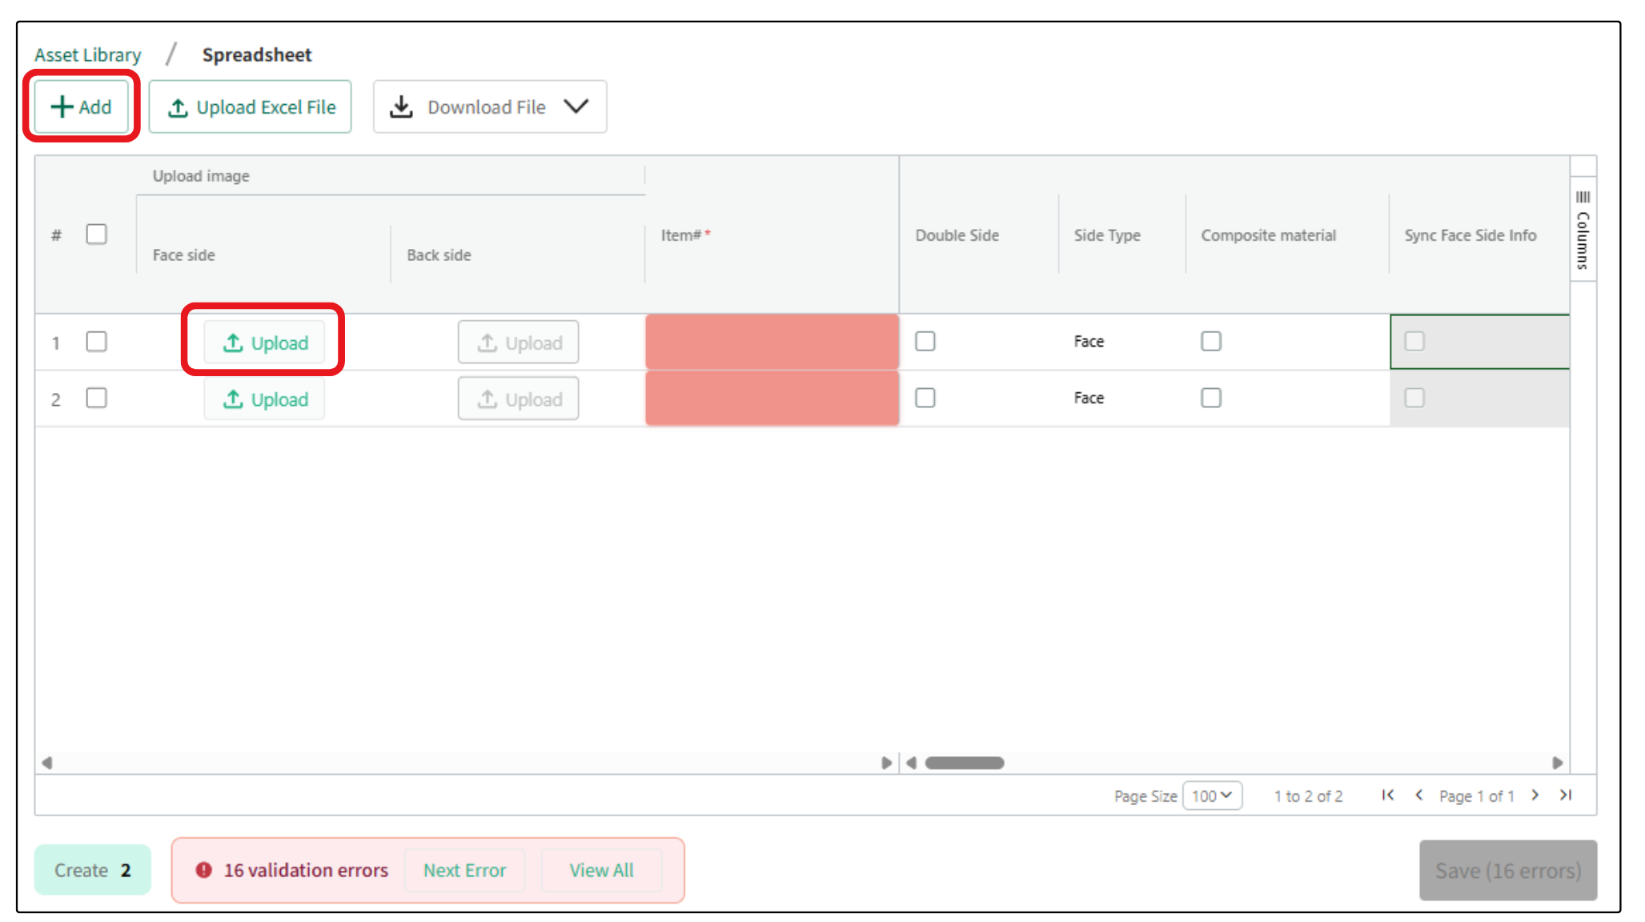Open the Download File dropdown
The height and width of the screenshot is (922, 1645).
pyautogui.click(x=489, y=106)
